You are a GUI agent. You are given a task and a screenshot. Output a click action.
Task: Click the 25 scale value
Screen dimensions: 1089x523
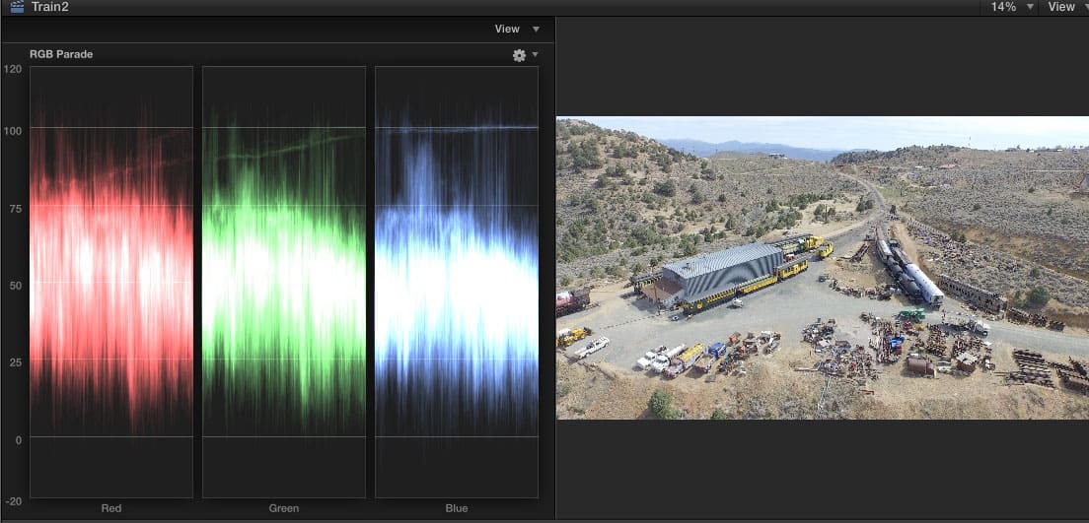coord(15,362)
